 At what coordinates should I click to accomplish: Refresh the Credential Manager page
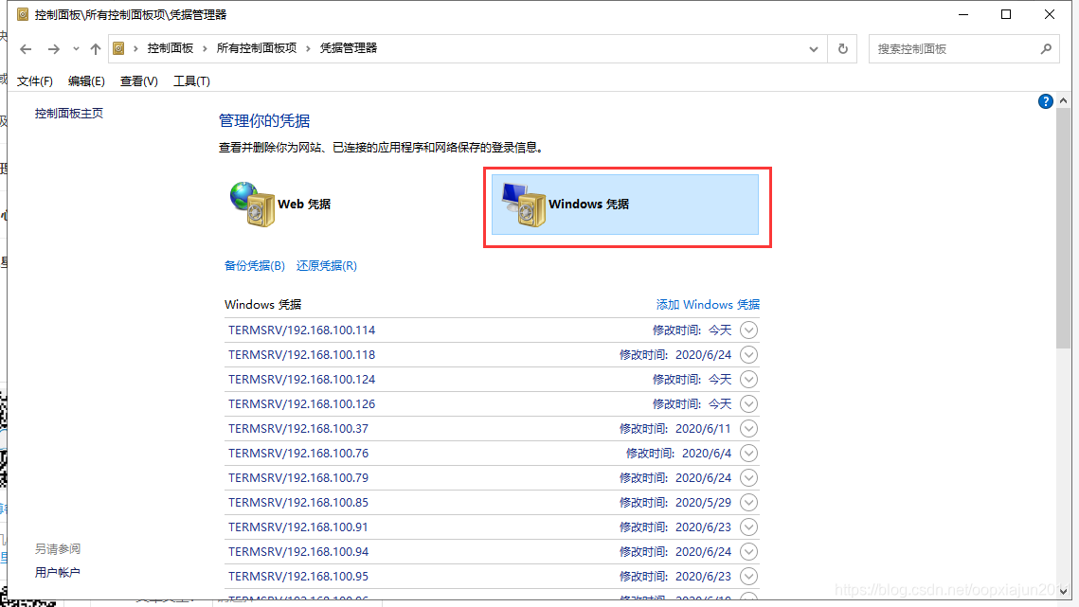tap(842, 49)
